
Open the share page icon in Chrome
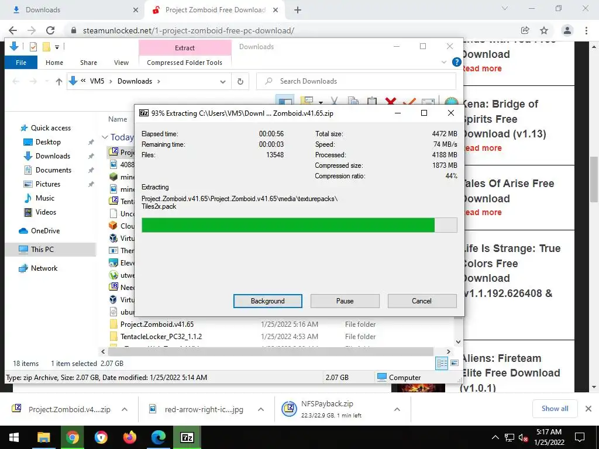pyautogui.click(x=525, y=30)
